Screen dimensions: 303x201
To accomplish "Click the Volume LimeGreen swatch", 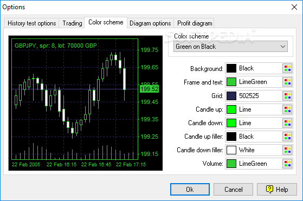I will pyautogui.click(x=231, y=164).
